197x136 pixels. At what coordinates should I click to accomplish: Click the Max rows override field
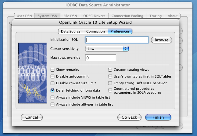coord(101,58)
